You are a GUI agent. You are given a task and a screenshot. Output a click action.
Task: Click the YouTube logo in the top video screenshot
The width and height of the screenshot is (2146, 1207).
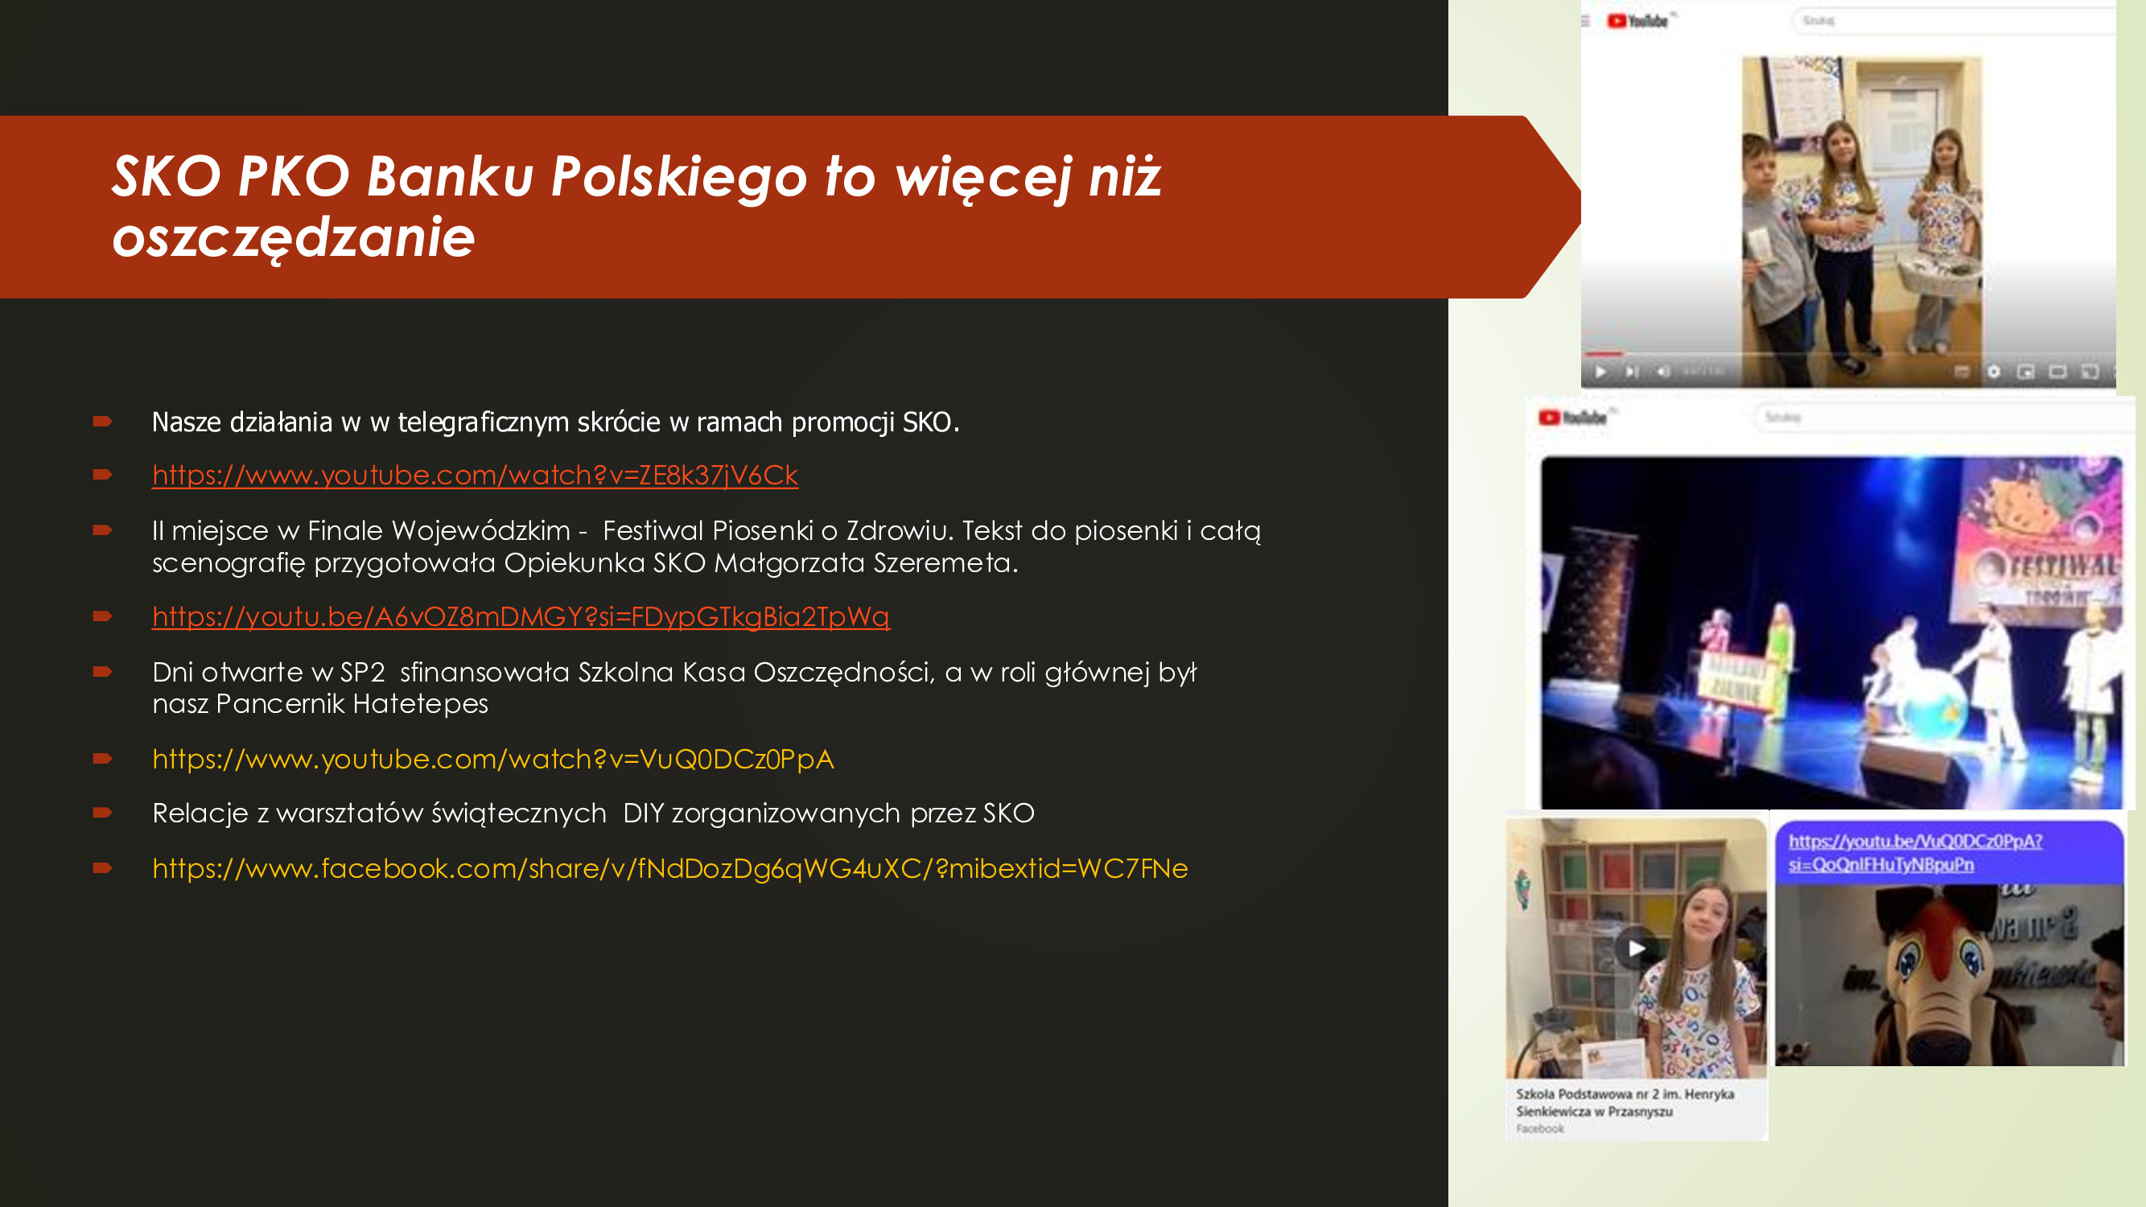click(x=1637, y=21)
